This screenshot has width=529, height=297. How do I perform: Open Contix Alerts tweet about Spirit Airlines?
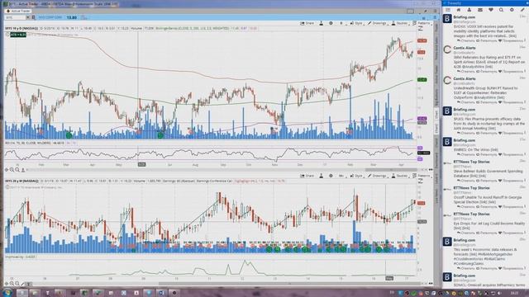pyautogui.click(x=485, y=59)
